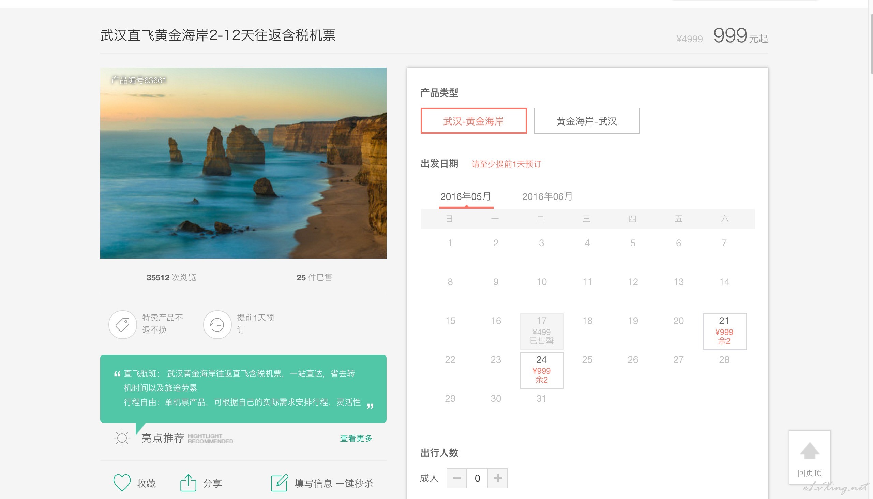The height and width of the screenshot is (499, 873).
Task: Click the back-to-top arrow icon
Action: click(810, 450)
